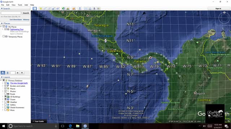Click the Print toolbar icon
The height and width of the screenshot is (129, 231).
[x=90, y=9]
